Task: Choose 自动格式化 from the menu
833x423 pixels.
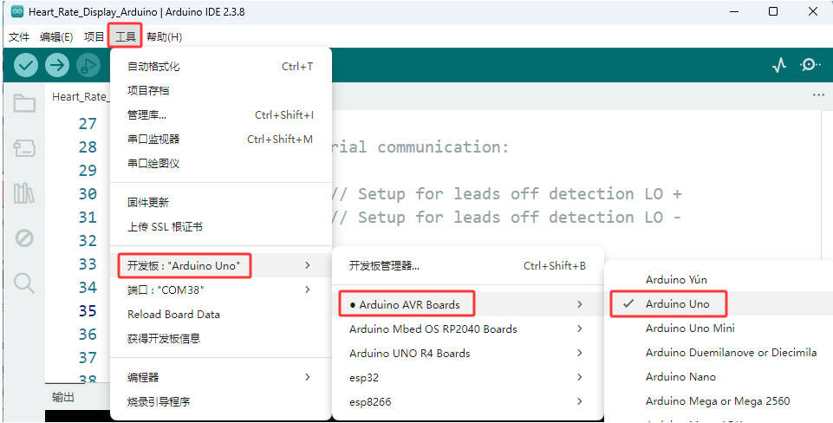Action: (220, 67)
